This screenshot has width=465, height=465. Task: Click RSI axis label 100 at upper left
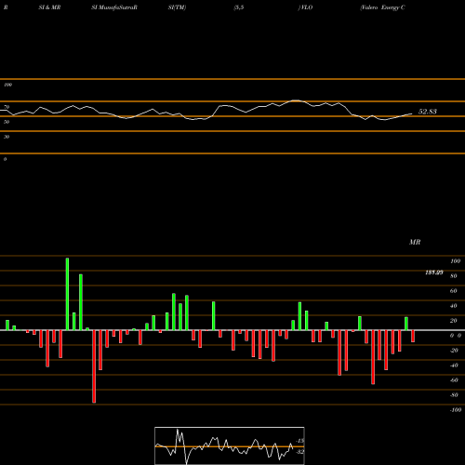(x=7, y=85)
